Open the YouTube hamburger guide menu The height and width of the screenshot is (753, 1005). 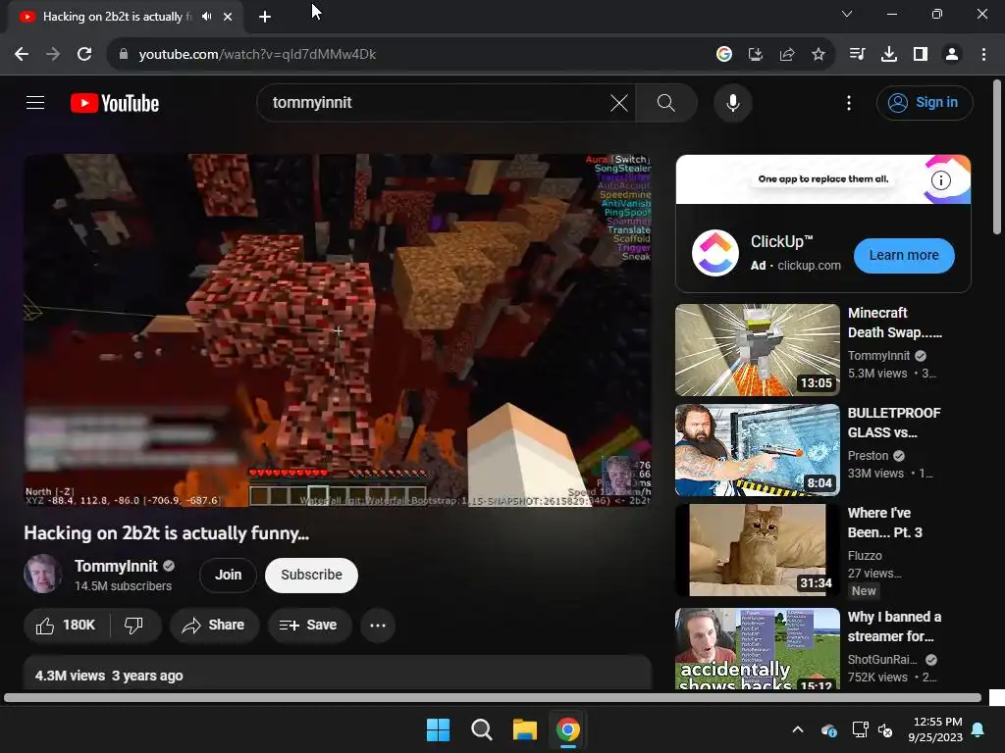pos(35,102)
